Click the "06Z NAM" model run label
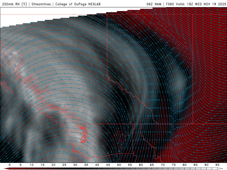This screenshot has height=170, width=227. coord(154,4)
